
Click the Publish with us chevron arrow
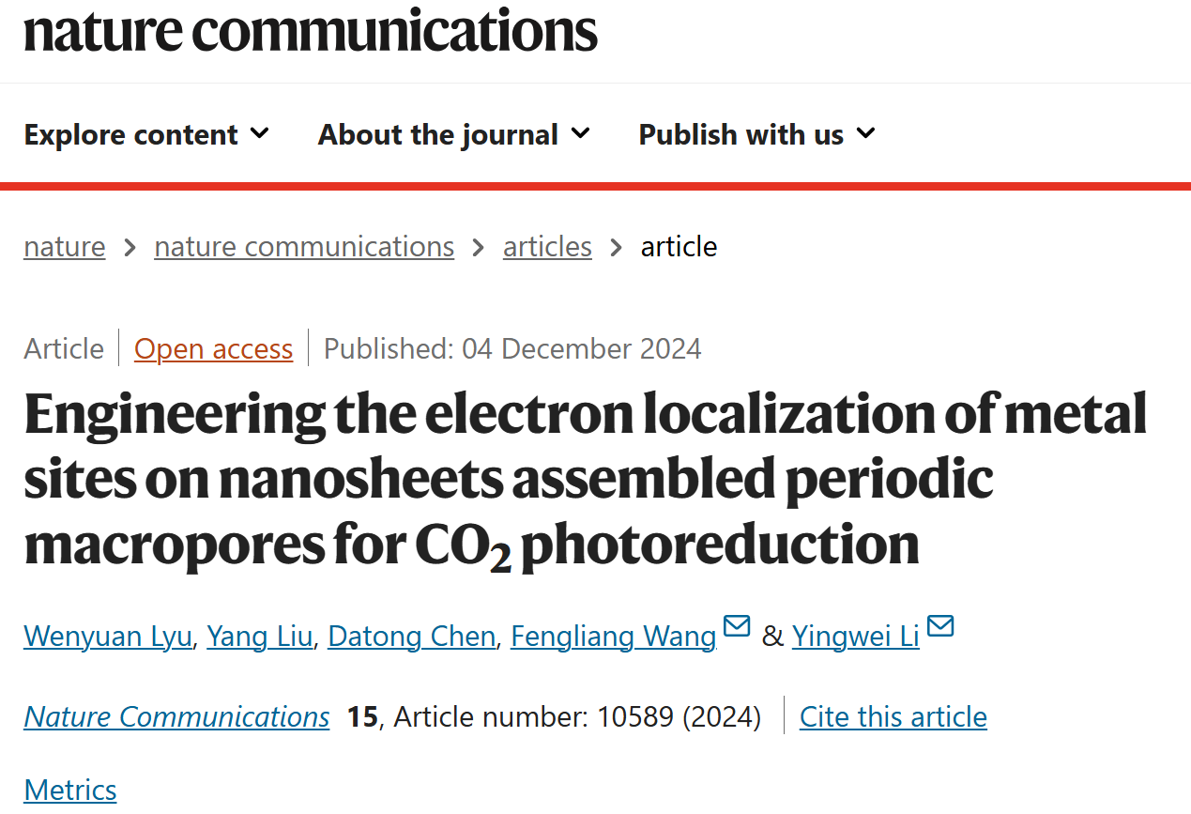pos(866,134)
